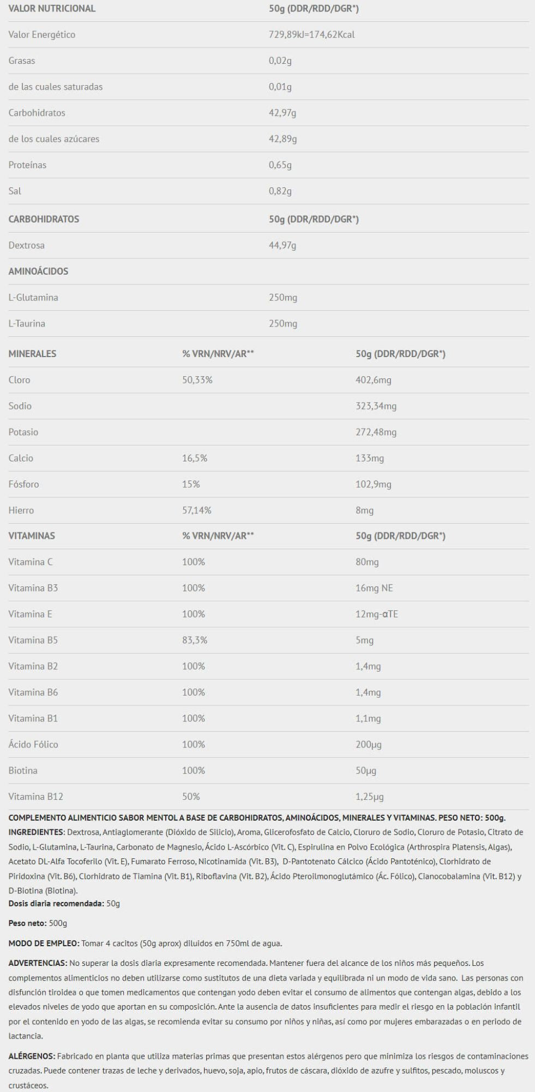Viewport: 535px width, 1092px height.
Task: Select the Ácido Fólico row label
Action: 33,745
